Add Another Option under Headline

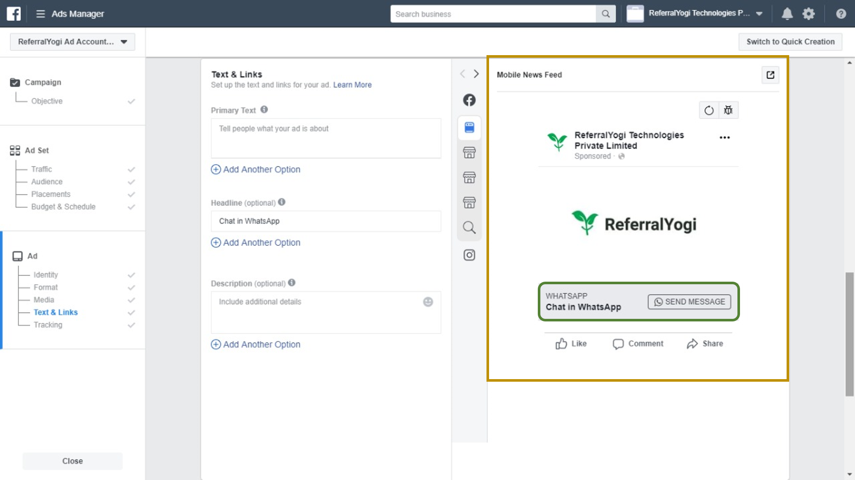[x=256, y=242]
